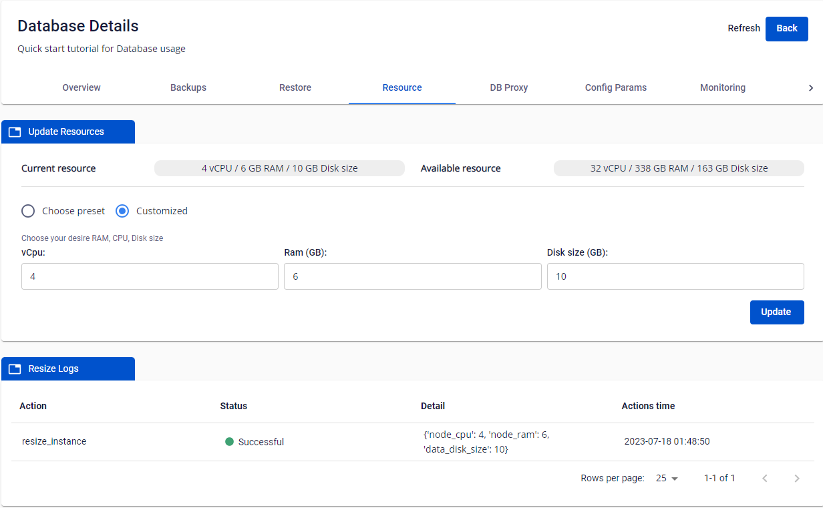The height and width of the screenshot is (508, 823).
Task: Click the Successful status cell
Action: point(255,442)
